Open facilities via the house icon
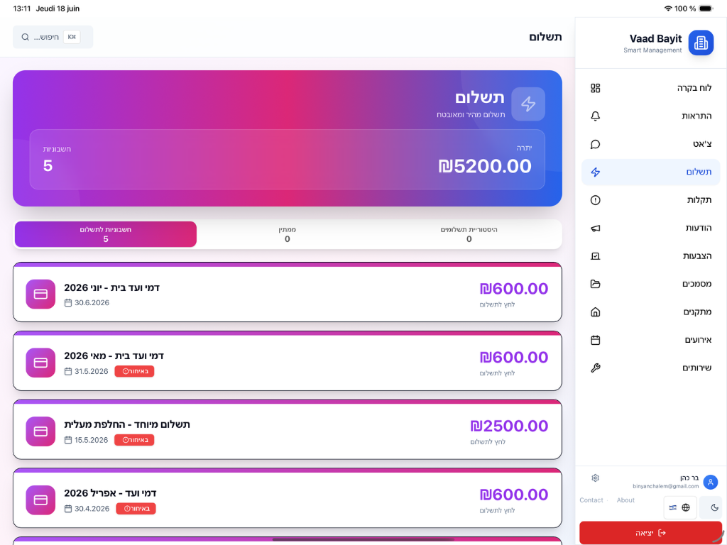This screenshot has width=727, height=545. [x=596, y=312]
